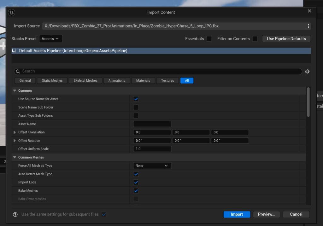The height and width of the screenshot is (226, 323).
Task: Switch to the Static Meshes tab
Action: click(x=52, y=81)
